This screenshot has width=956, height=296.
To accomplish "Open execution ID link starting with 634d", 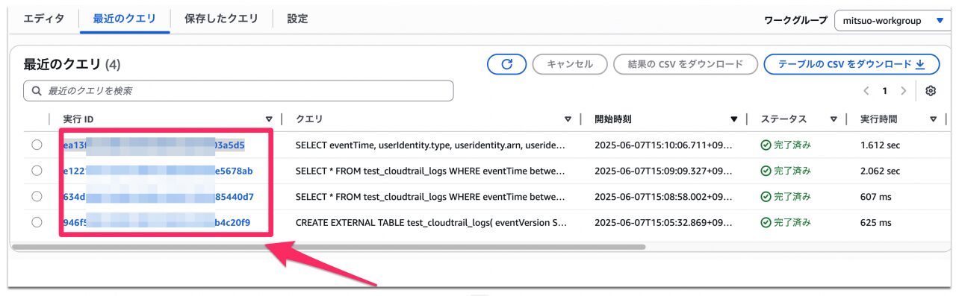I will pos(158,197).
